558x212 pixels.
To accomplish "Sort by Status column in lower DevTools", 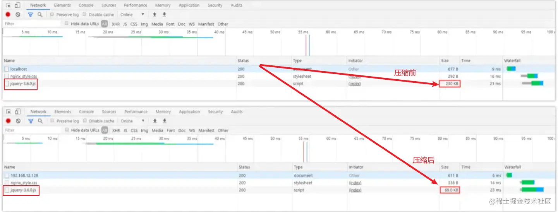I will click(265, 167).
